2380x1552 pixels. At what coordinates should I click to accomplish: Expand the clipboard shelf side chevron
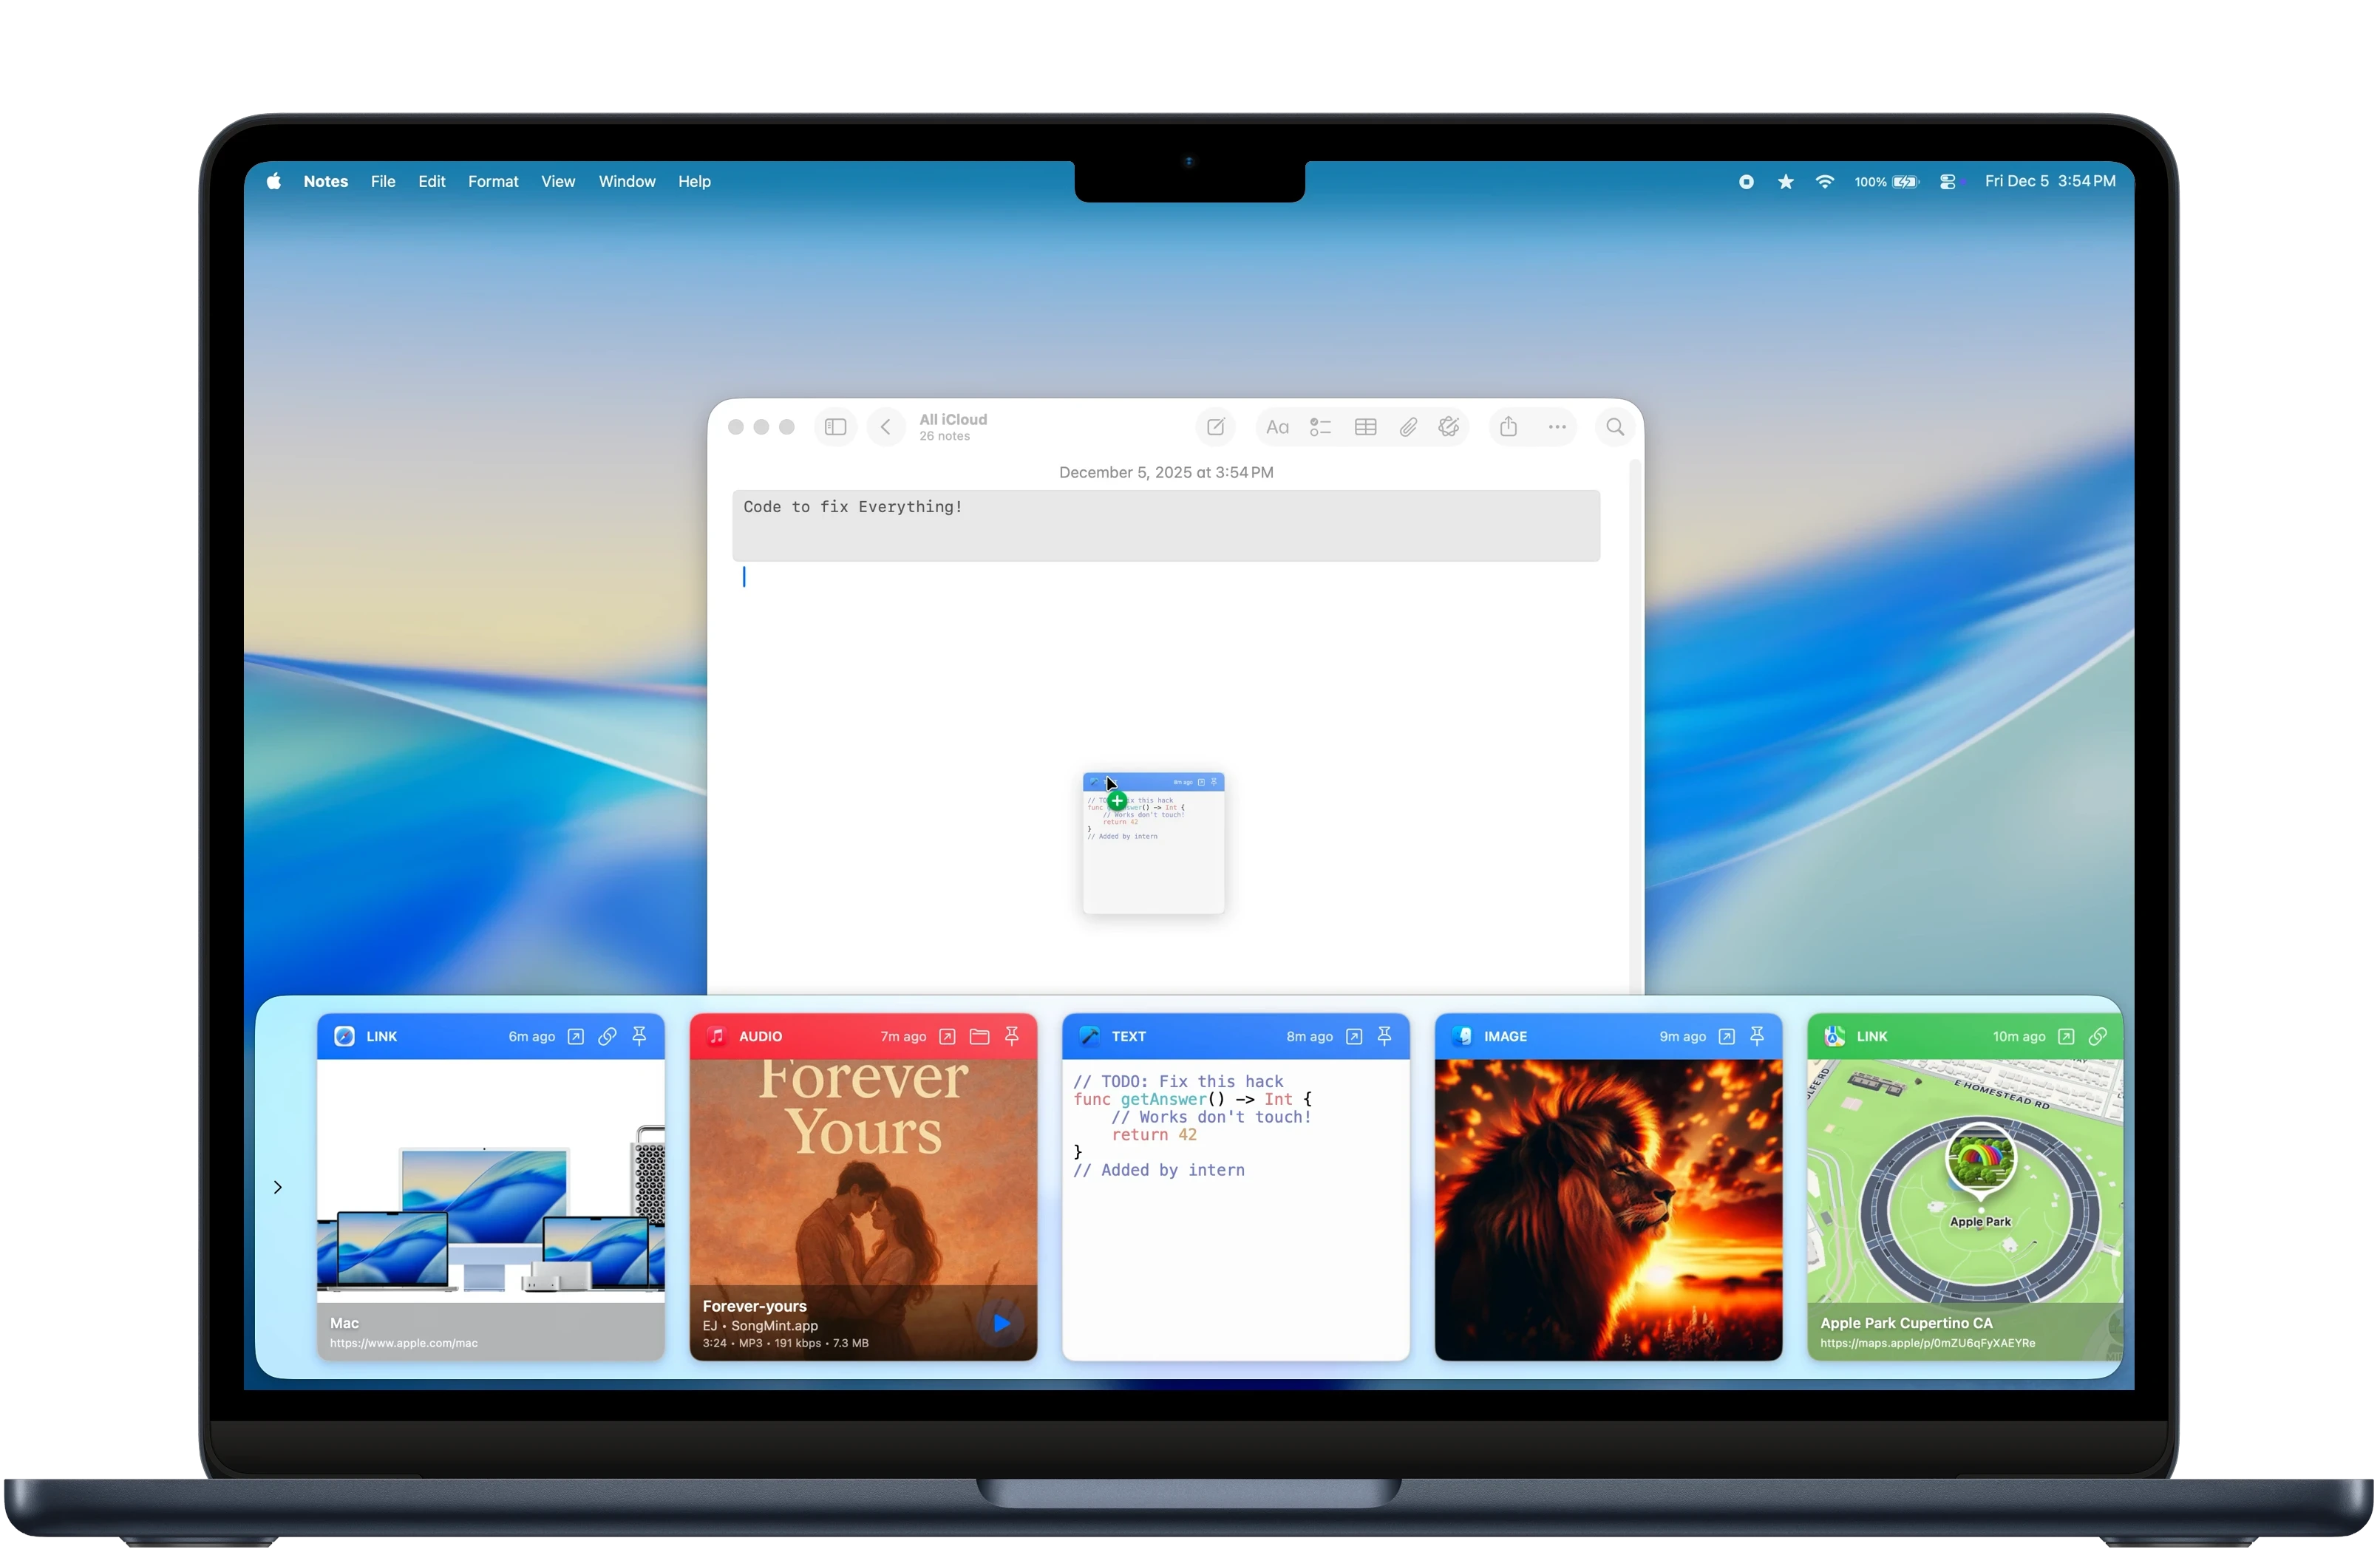pos(278,1187)
